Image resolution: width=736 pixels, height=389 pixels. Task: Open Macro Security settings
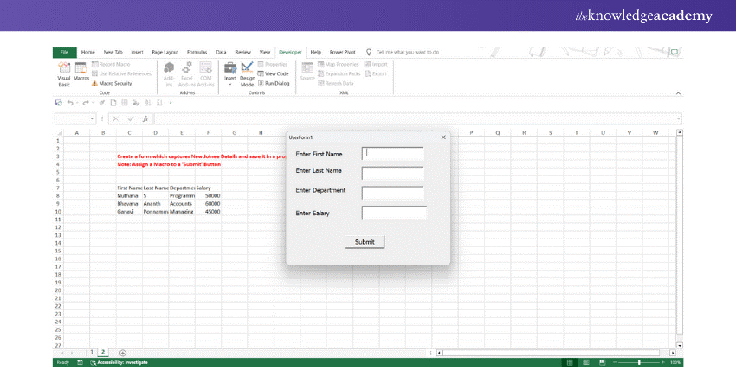pos(114,83)
